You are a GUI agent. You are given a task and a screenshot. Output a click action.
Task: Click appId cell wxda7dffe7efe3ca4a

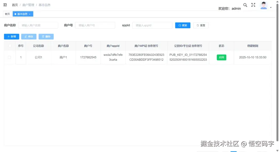113,57
